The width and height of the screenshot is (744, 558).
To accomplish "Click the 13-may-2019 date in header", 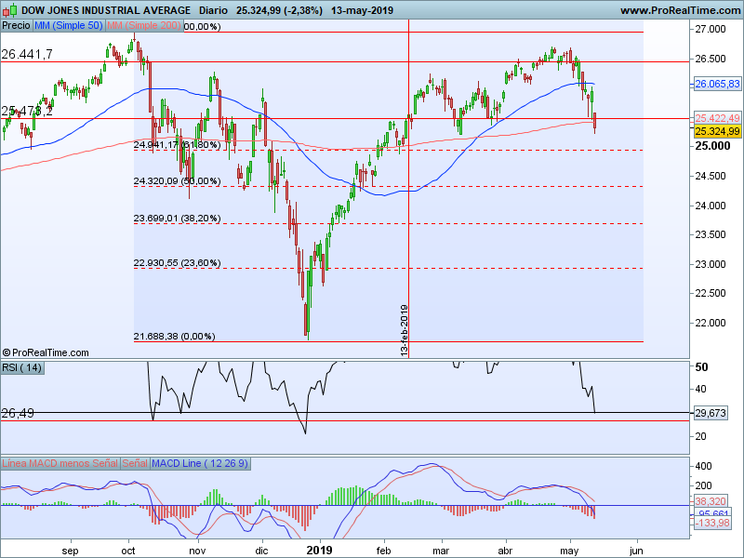I will pyautogui.click(x=362, y=10).
